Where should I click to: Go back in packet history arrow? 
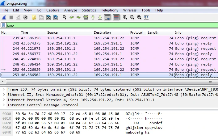pyautogui.click(x=72, y=17)
